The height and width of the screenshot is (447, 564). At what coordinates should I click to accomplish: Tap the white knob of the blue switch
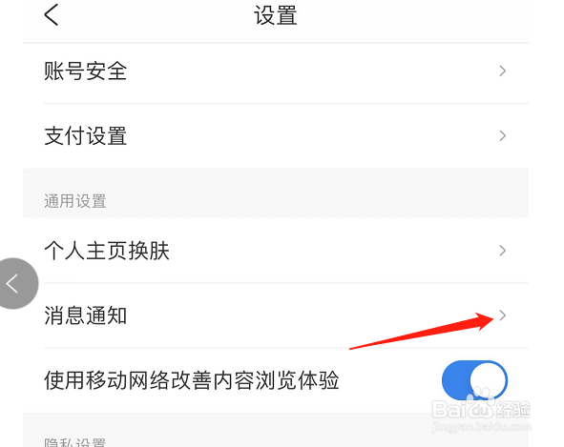pos(488,380)
